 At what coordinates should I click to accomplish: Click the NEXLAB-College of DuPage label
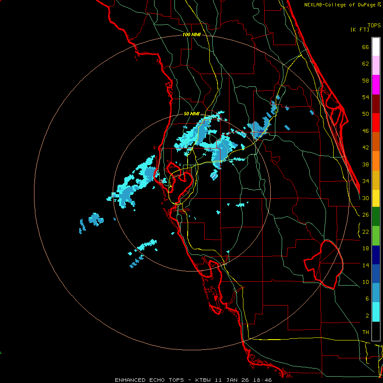point(342,5)
